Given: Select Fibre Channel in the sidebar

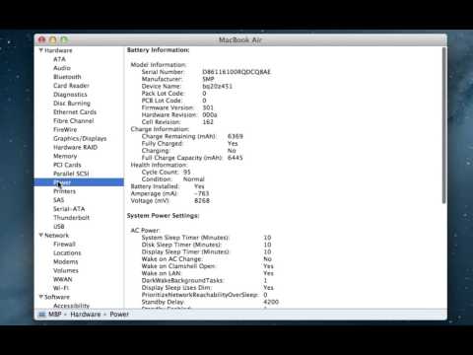Looking at the screenshot, I should tap(74, 121).
